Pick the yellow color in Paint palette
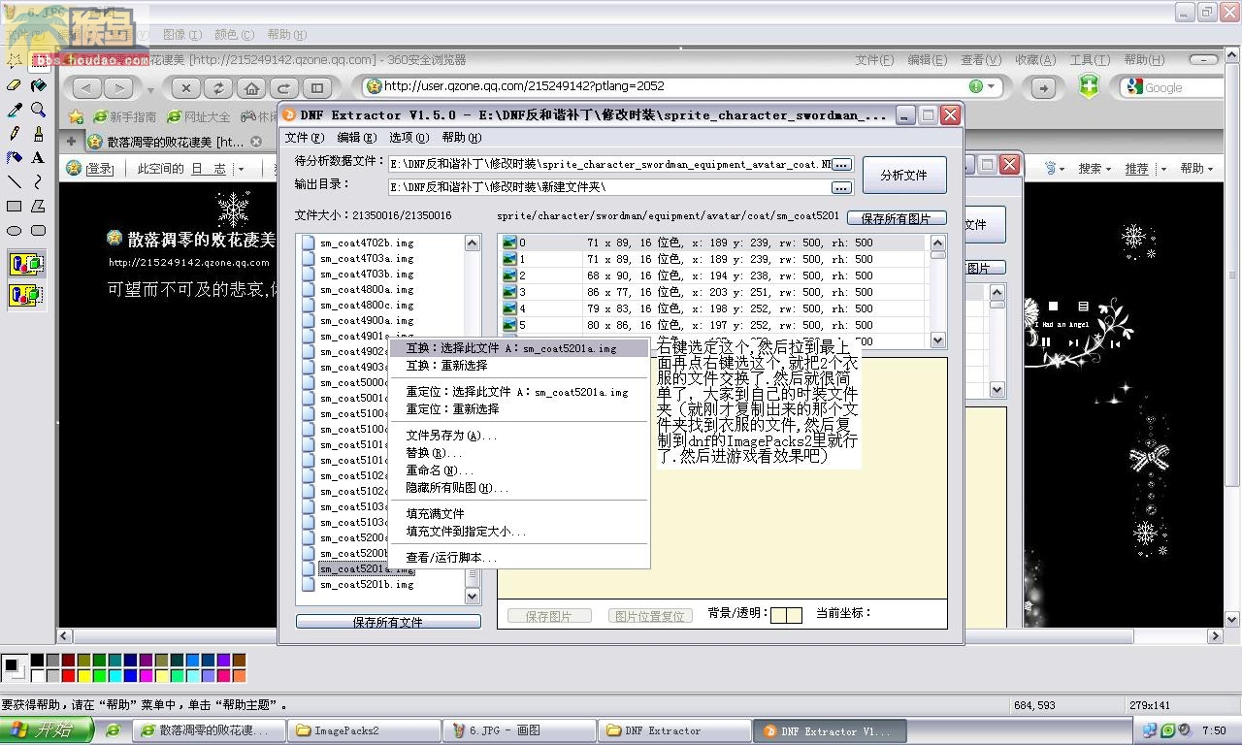Viewport: 1242px width, 745px height. tap(83, 675)
